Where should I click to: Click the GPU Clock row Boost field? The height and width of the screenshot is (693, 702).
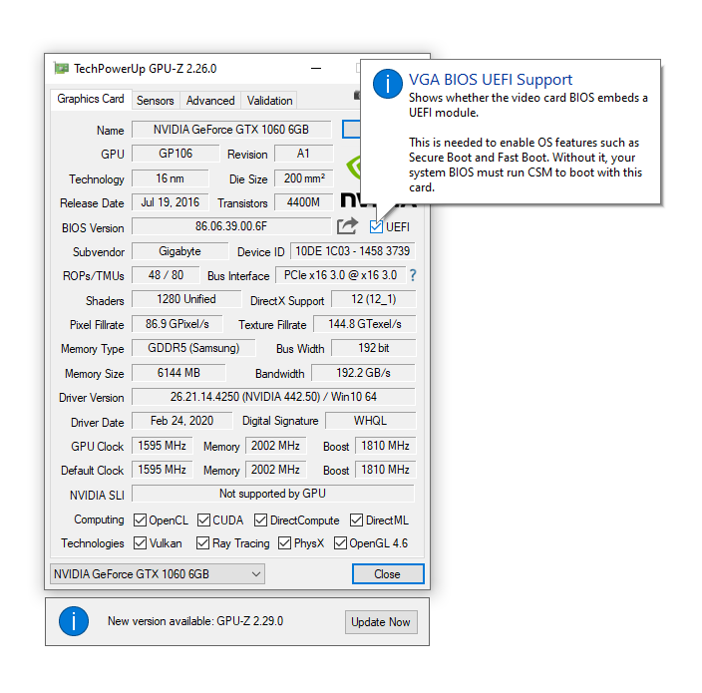pyautogui.click(x=386, y=446)
